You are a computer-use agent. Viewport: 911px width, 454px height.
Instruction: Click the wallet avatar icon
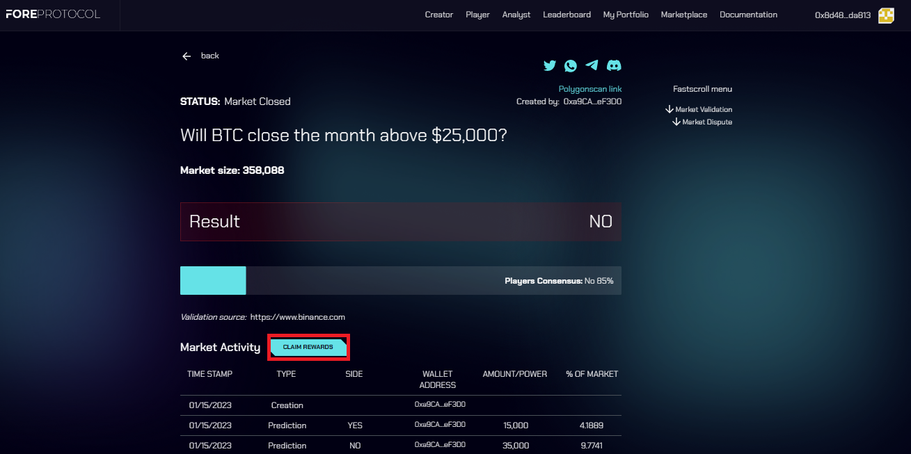[x=886, y=15]
